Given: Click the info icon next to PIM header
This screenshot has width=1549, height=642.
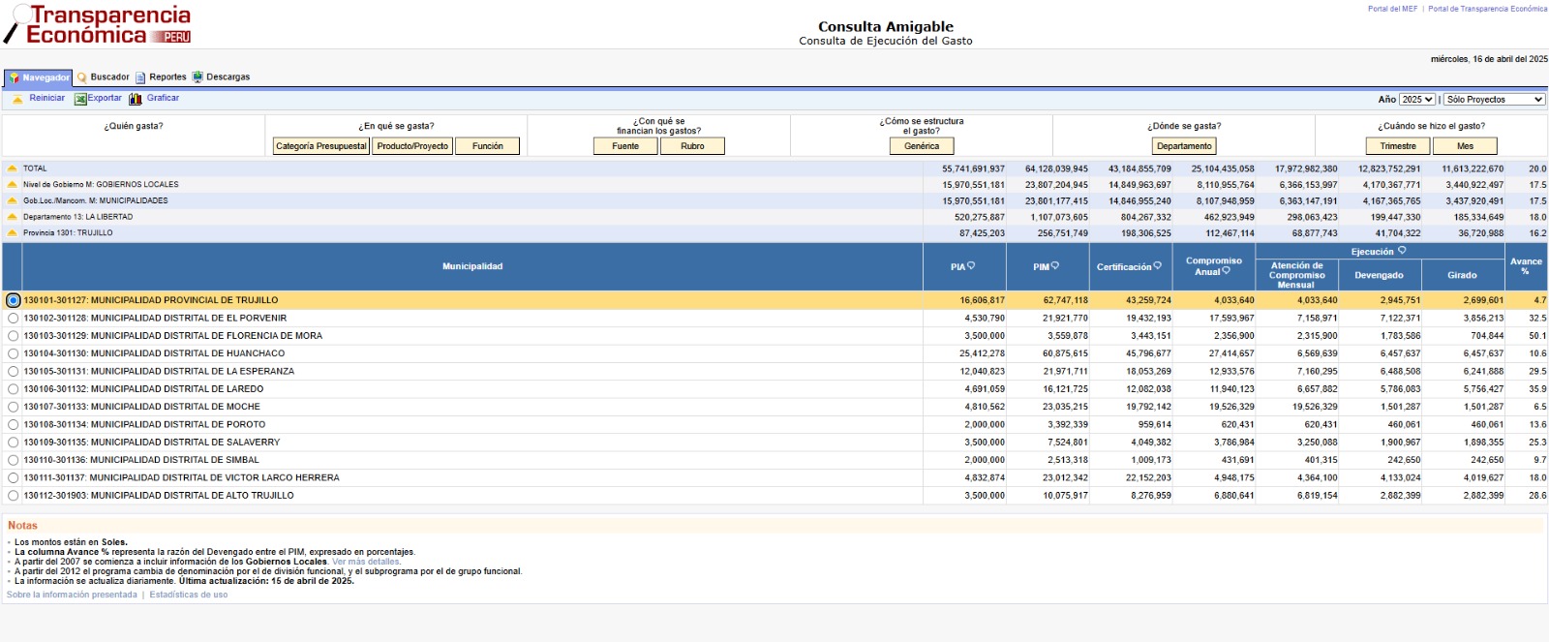Looking at the screenshot, I should 1055,266.
